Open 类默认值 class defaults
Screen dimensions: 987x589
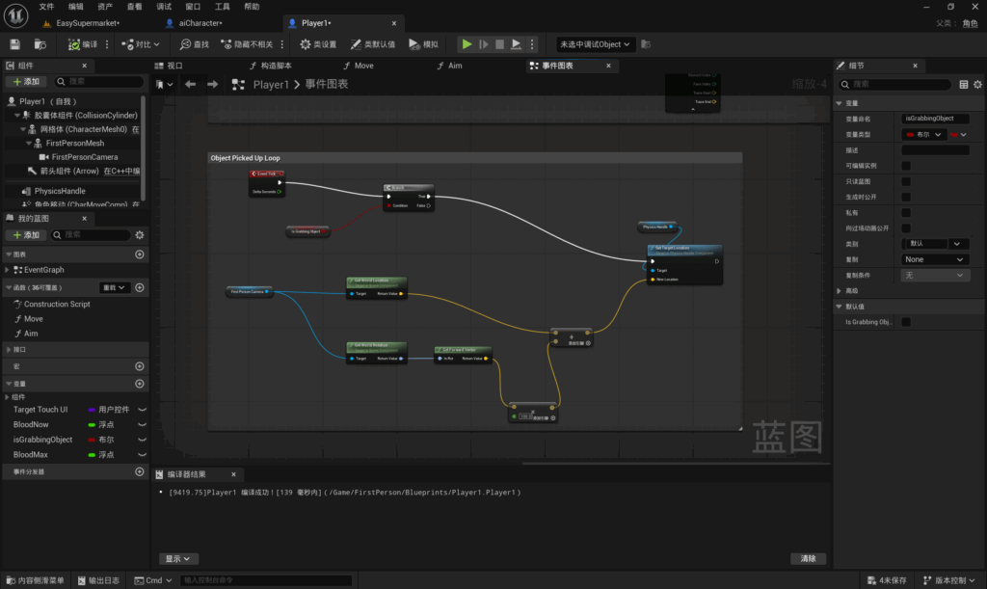click(373, 44)
